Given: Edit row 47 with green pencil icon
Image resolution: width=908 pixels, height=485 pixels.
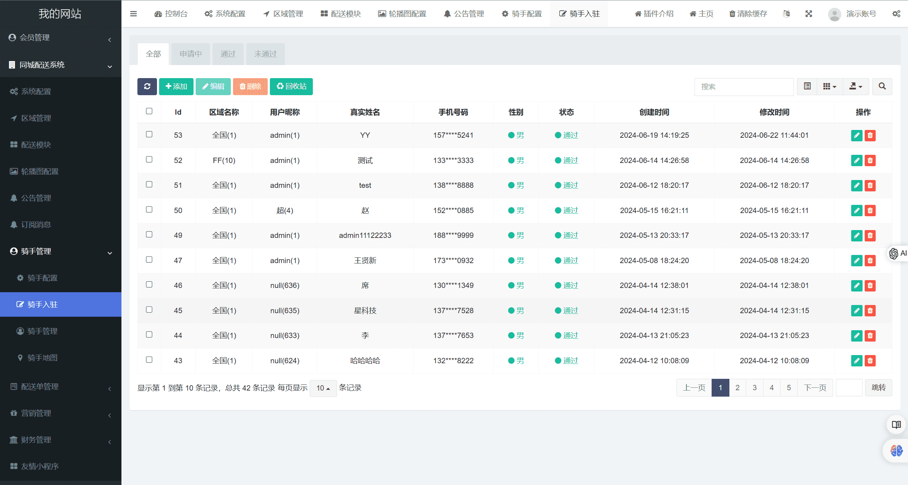Looking at the screenshot, I should [857, 261].
